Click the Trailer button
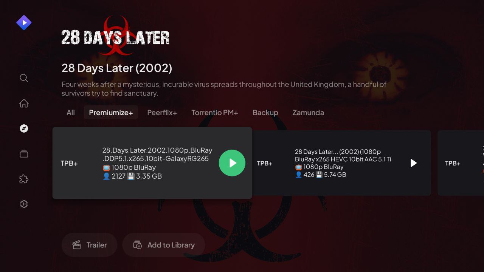The image size is (484, 272). [90, 245]
